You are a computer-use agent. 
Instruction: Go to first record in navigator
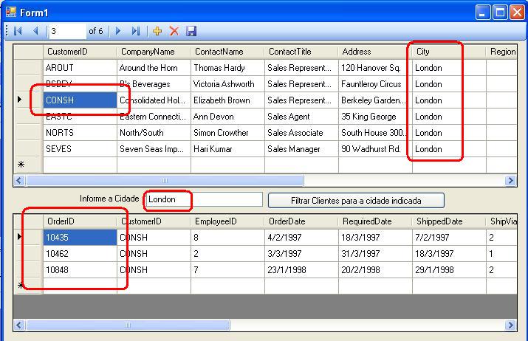[18, 31]
